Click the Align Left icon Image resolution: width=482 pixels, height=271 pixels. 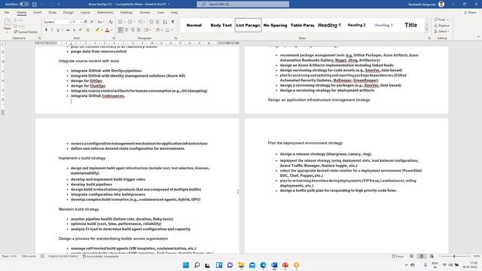pyautogui.click(x=120, y=30)
